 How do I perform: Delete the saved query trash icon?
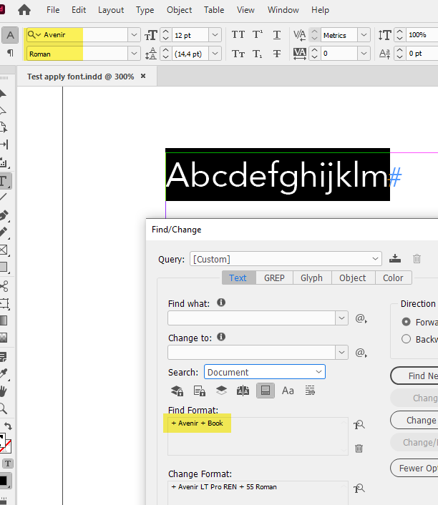[417, 258]
